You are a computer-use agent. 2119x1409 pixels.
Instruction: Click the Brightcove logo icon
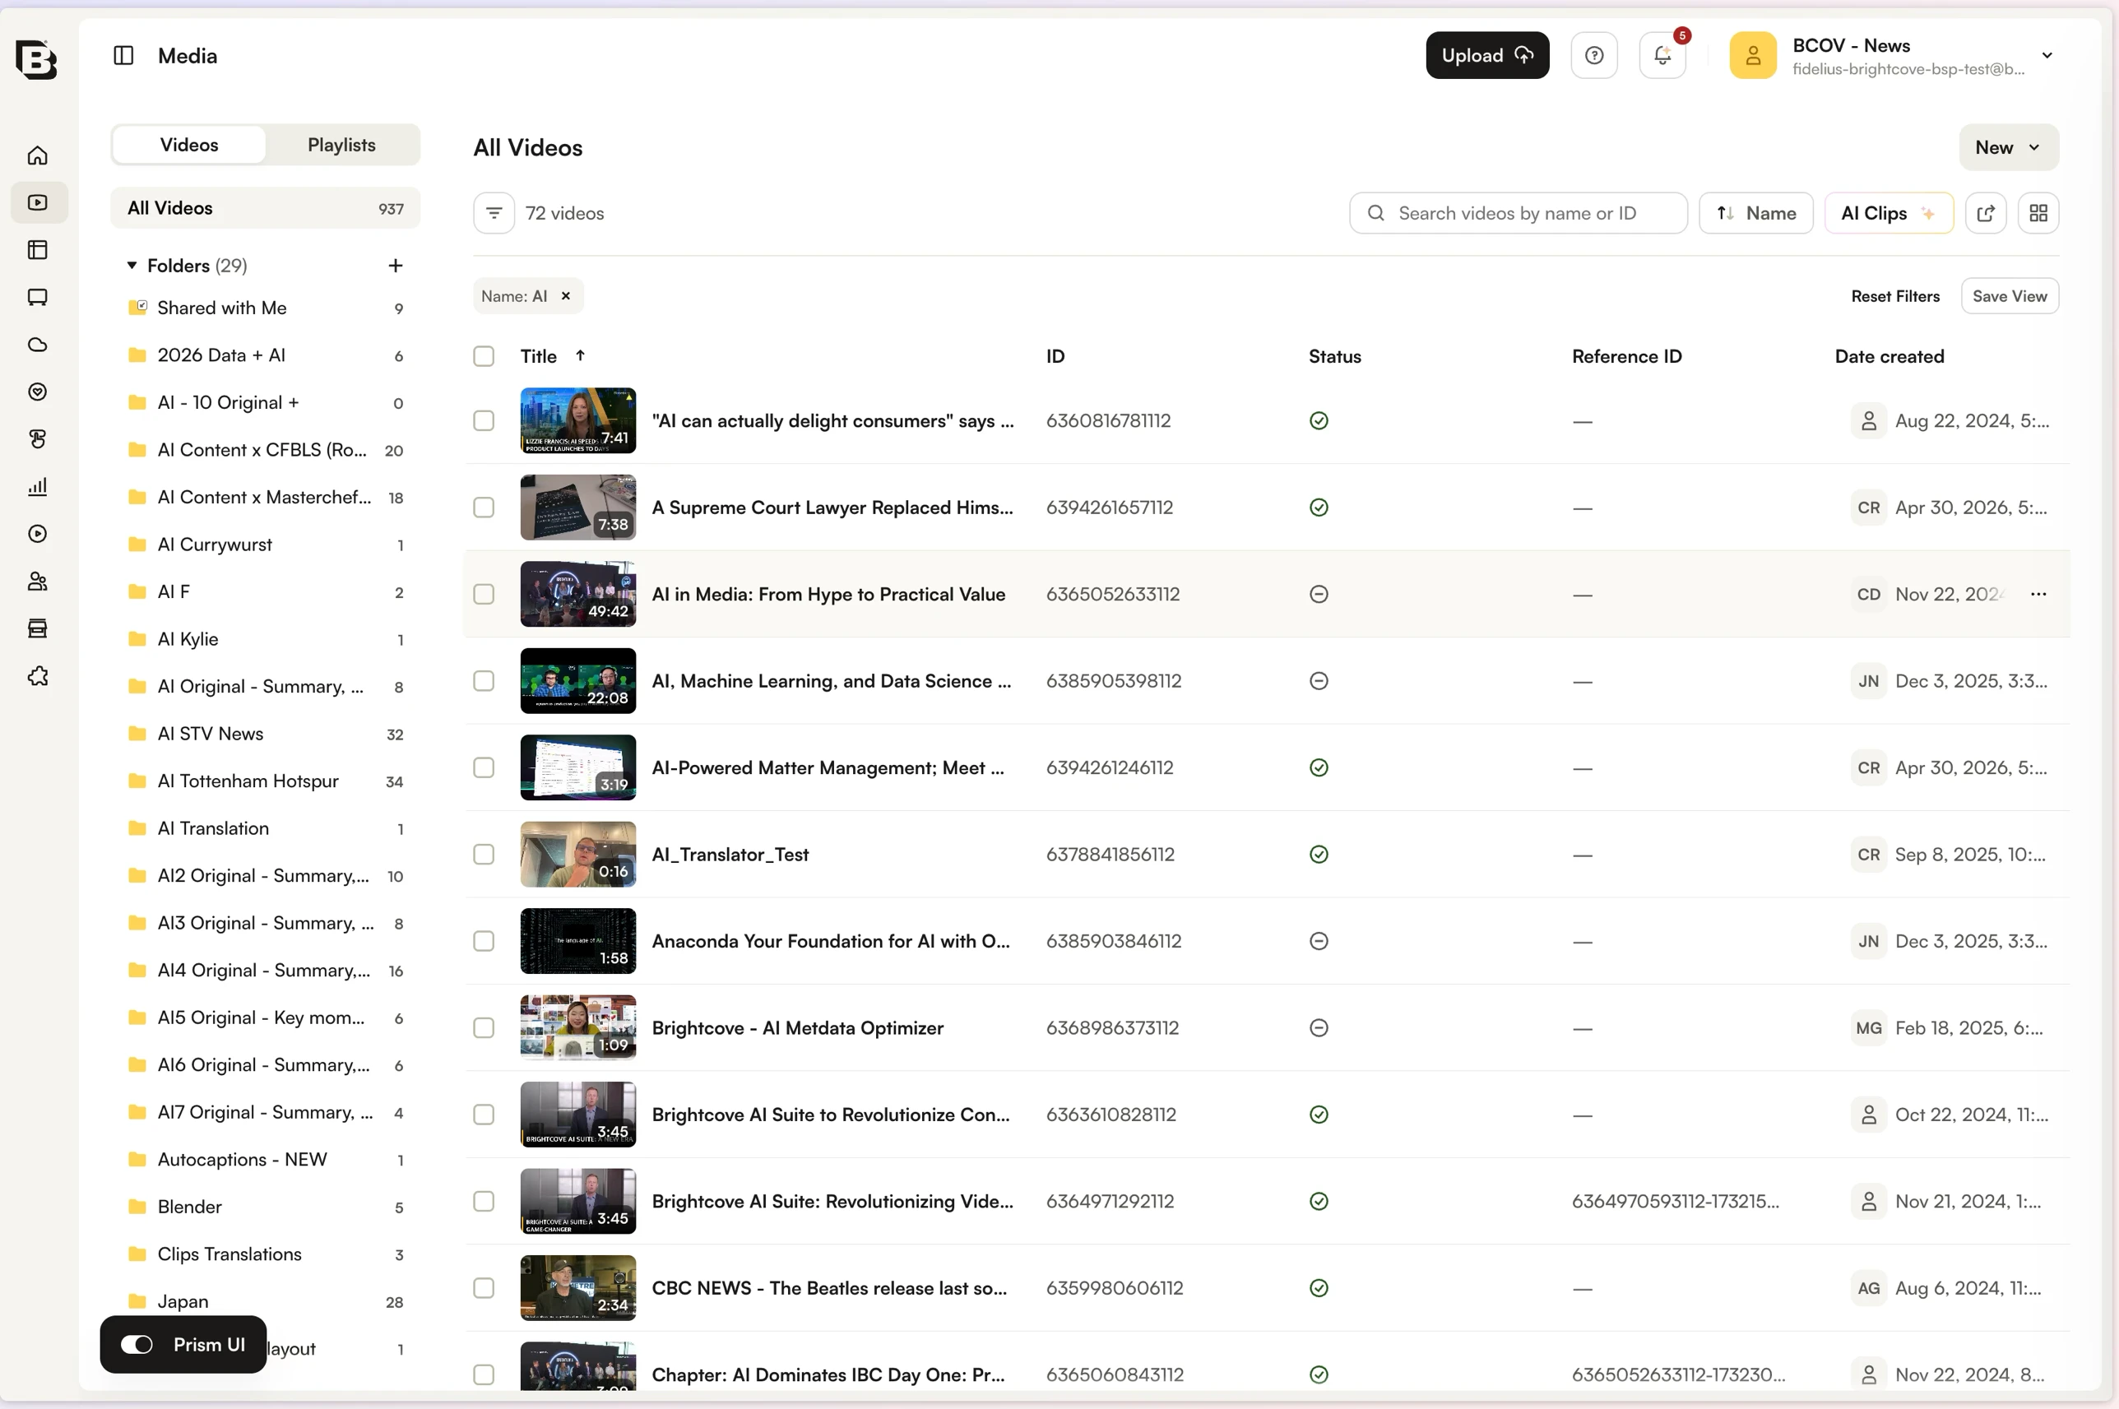click(x=37, y=60)
